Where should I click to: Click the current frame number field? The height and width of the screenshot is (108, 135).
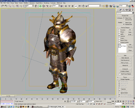[118, 104]
